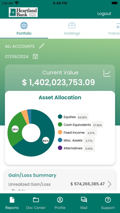Tap the Misc. Assets legend label
The height and width of the screenshot is (213, 120).
pos(73,140)
